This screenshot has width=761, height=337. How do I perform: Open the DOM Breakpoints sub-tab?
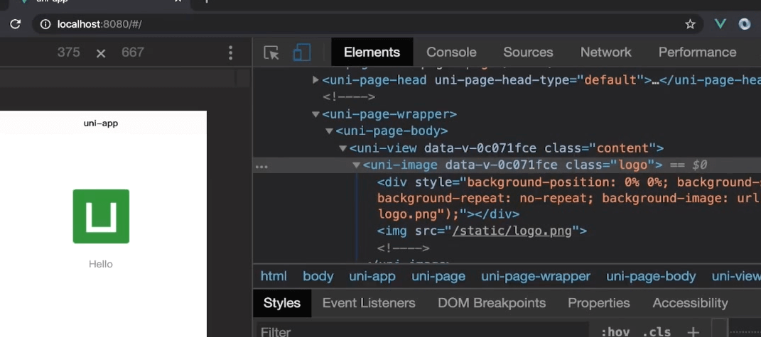pyautogui.click(x=492, y=303)
